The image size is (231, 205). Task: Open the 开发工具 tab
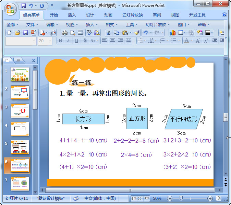[x=197, y=15]
